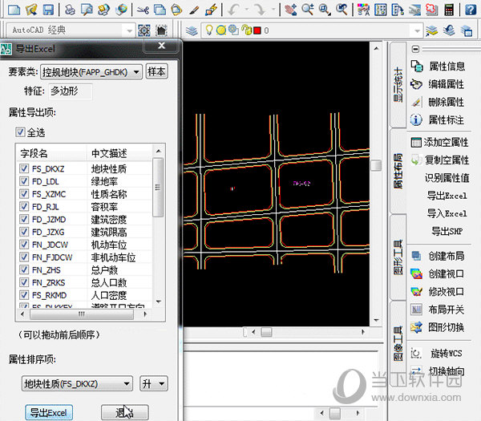Screen dimensions: 481x421
Task: Click the field list horizontal scrollbar thumb
Action: point(82,314)
